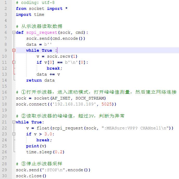Click line number 18 in the gutter

click(4, 104)
